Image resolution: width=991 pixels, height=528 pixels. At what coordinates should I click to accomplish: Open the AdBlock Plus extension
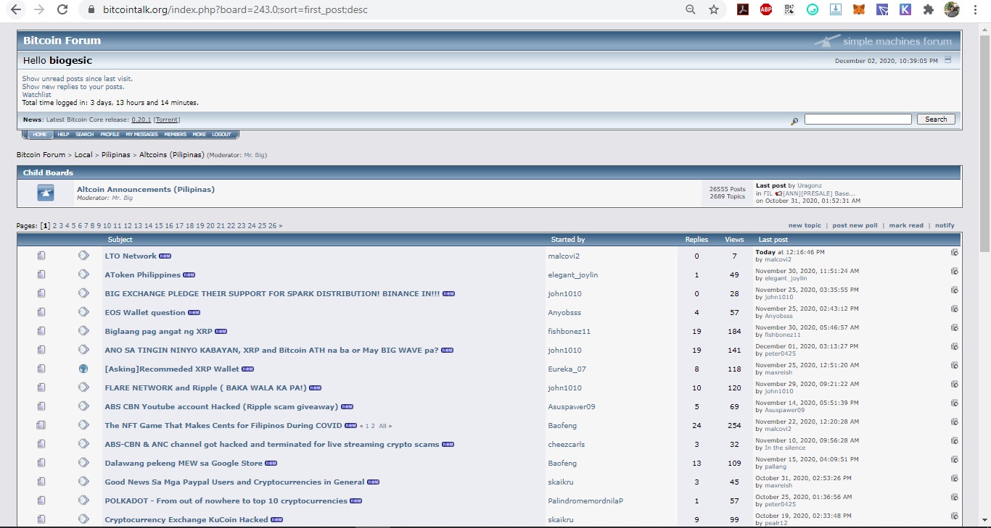[766, 10]
